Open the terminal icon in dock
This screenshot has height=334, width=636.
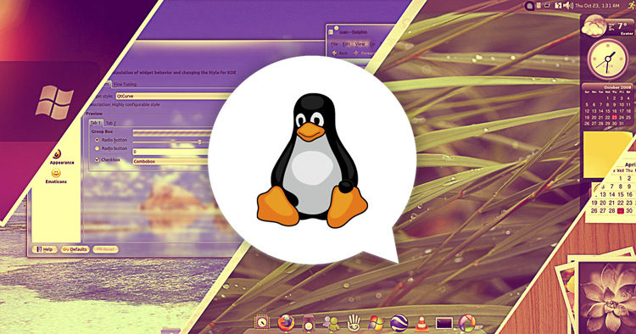444,323
